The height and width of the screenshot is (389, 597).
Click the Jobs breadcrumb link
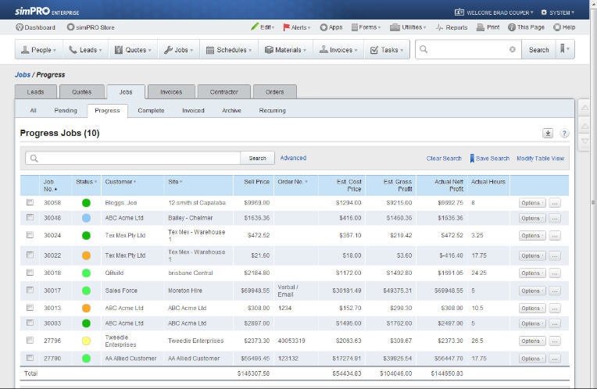pos(23,75)
